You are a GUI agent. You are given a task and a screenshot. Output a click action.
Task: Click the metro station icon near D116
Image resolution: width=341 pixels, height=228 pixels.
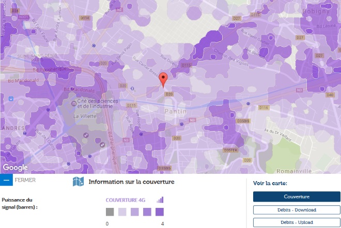coord(248,104)
